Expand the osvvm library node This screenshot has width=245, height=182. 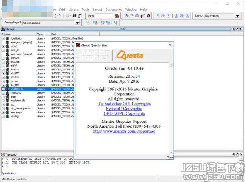tap(3, 81)
